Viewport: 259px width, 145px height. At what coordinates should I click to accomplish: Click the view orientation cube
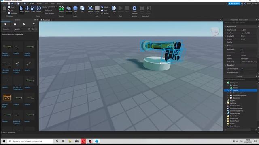tap(215, 31)
